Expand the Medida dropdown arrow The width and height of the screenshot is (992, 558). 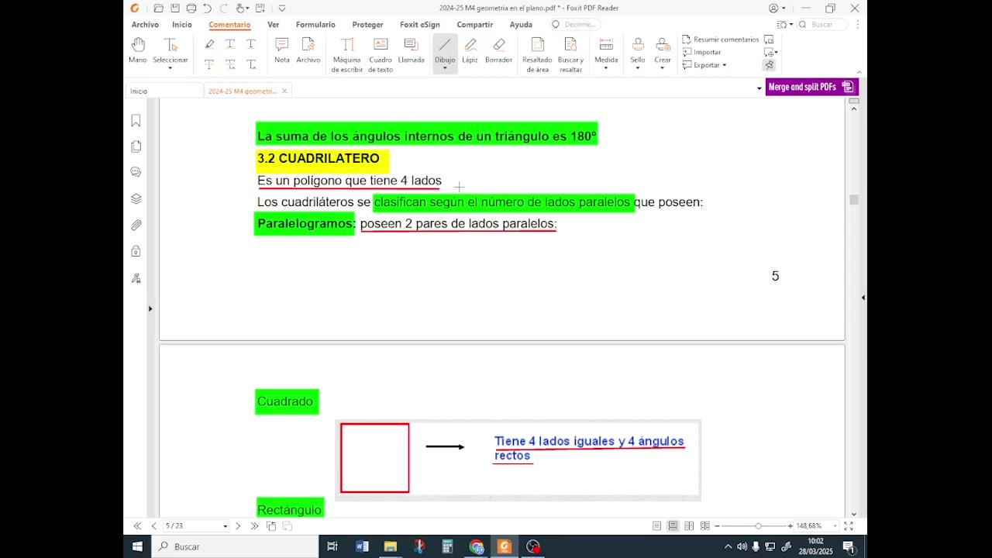pyautogui.click(x=606, y=68)
